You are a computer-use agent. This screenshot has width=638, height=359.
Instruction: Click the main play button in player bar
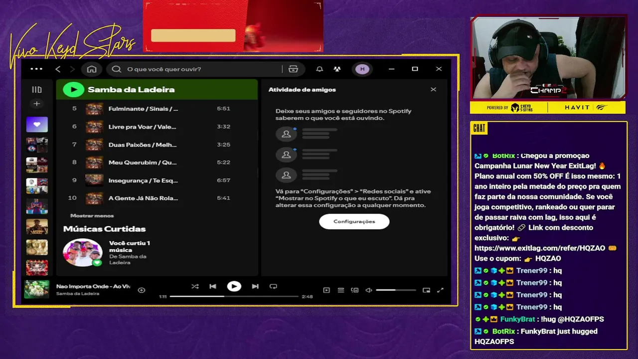point(234,286)
